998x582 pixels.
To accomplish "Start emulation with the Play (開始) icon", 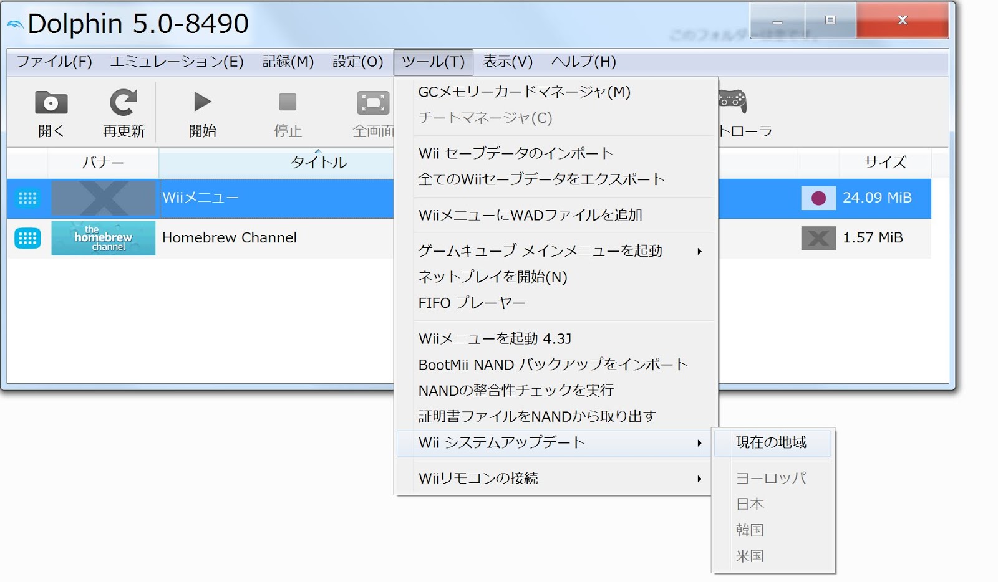I will [x=202, y=102].
